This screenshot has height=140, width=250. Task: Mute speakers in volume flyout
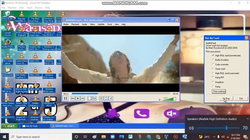point(191,128)
